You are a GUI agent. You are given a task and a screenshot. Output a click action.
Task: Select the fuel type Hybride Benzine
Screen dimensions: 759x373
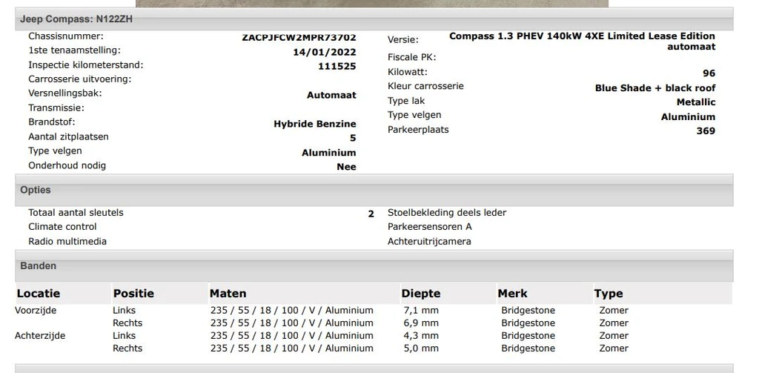point(315,124)
